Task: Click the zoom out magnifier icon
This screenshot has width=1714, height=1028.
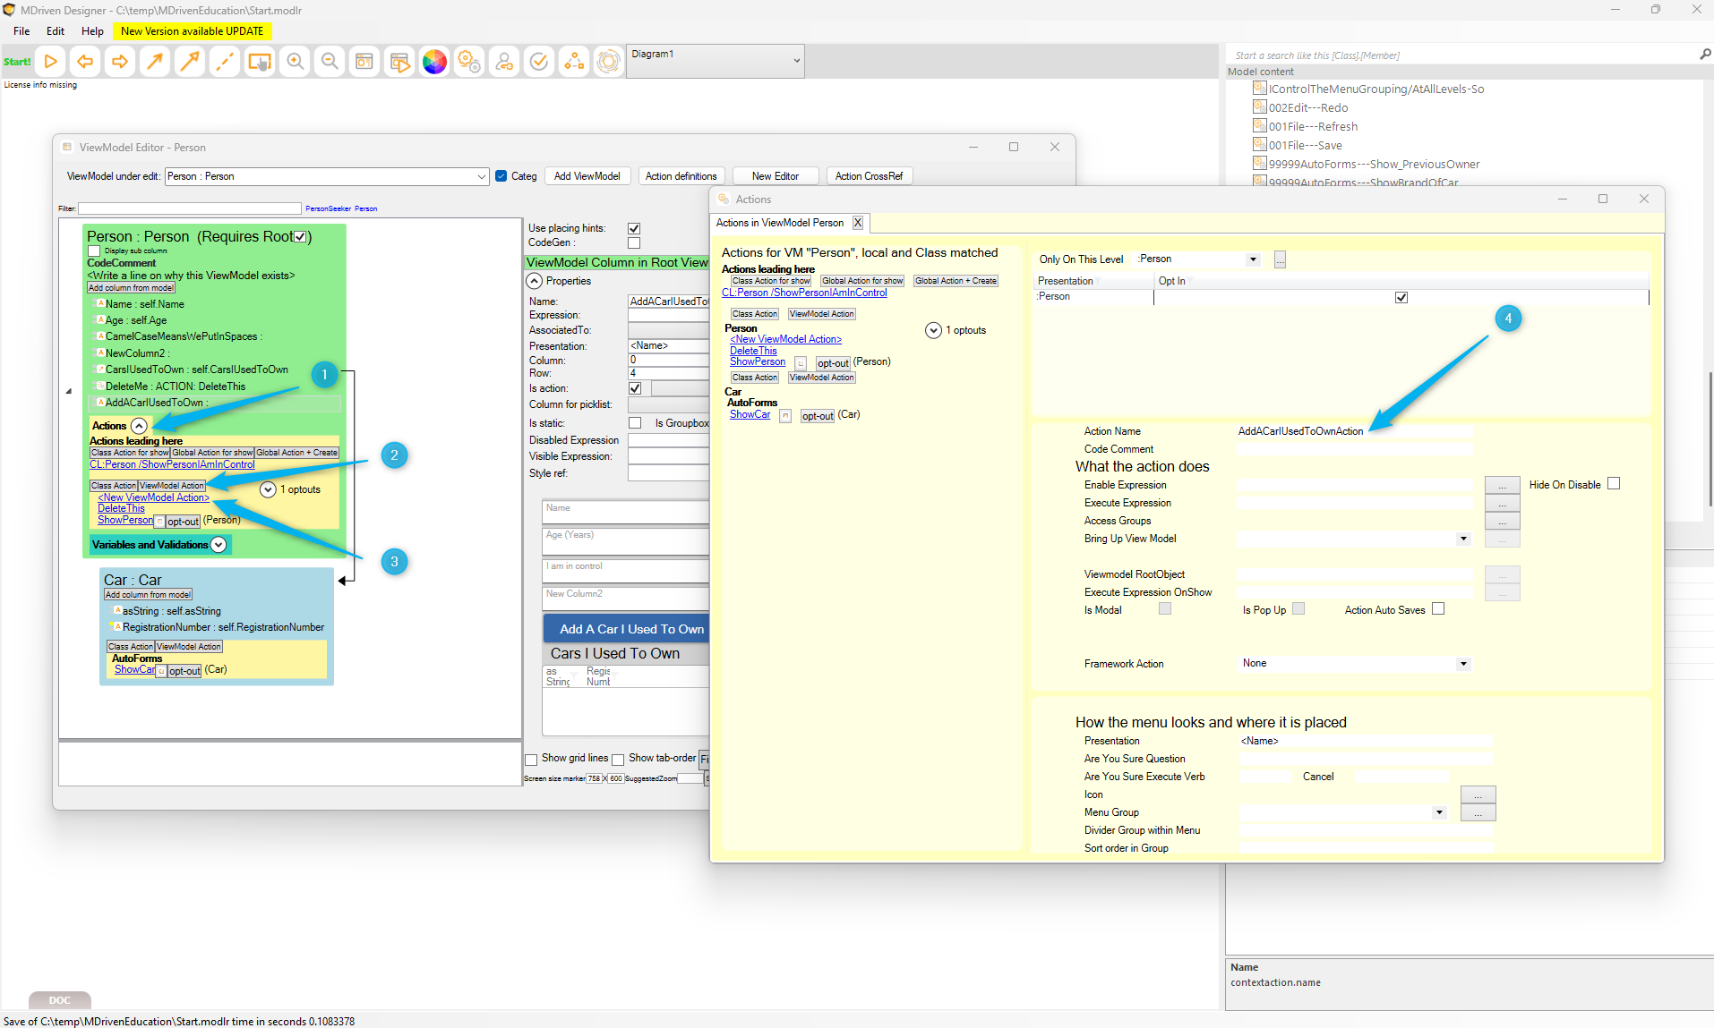Action: click(330, 62)
